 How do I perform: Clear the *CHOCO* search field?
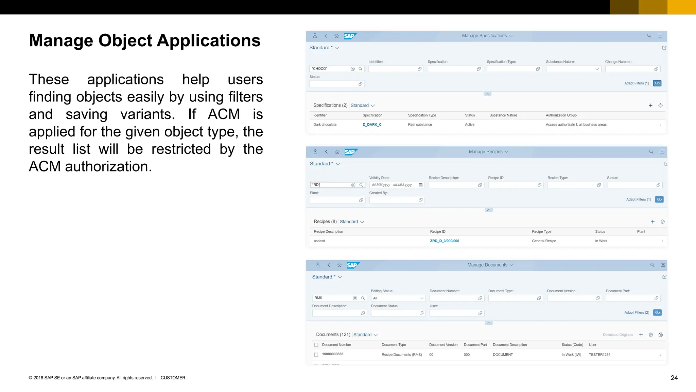[x=353, y=69]
